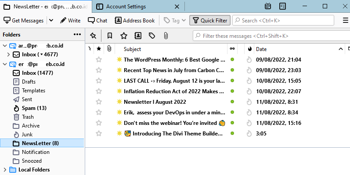Filter unread messages only
This screenshot has width=350, height=175.
(110, 36)
